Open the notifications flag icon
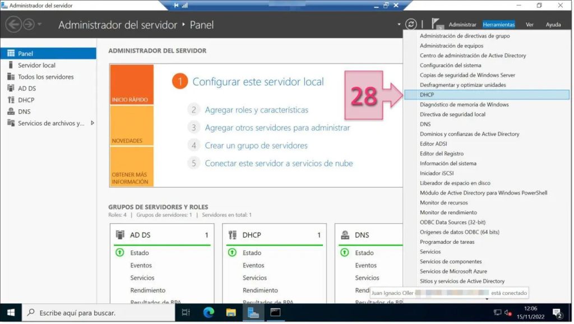 [x=434, y=24]
